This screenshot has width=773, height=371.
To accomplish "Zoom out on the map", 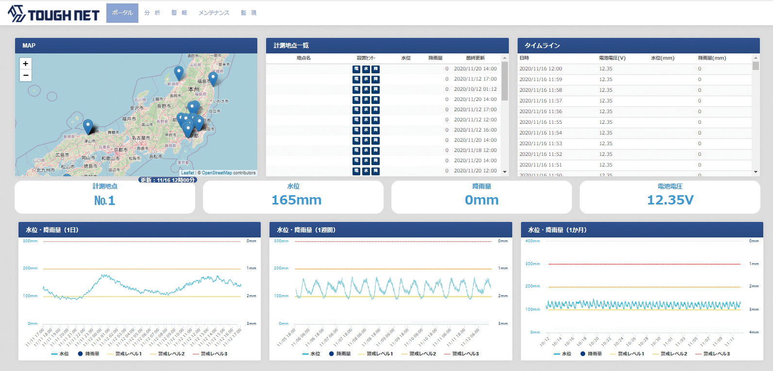I will tap(26, 75).
